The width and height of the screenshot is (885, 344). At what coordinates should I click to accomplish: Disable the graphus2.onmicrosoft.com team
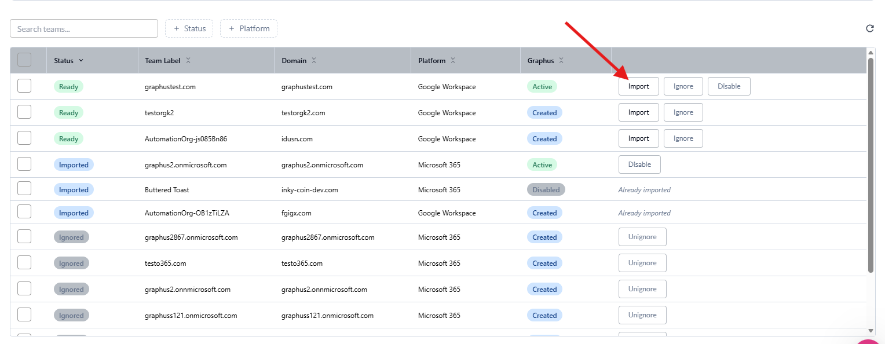point(639,164)
